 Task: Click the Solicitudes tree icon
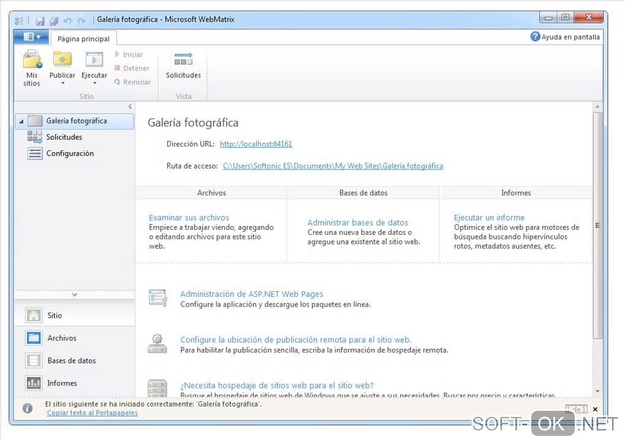[x=35, y=137]
